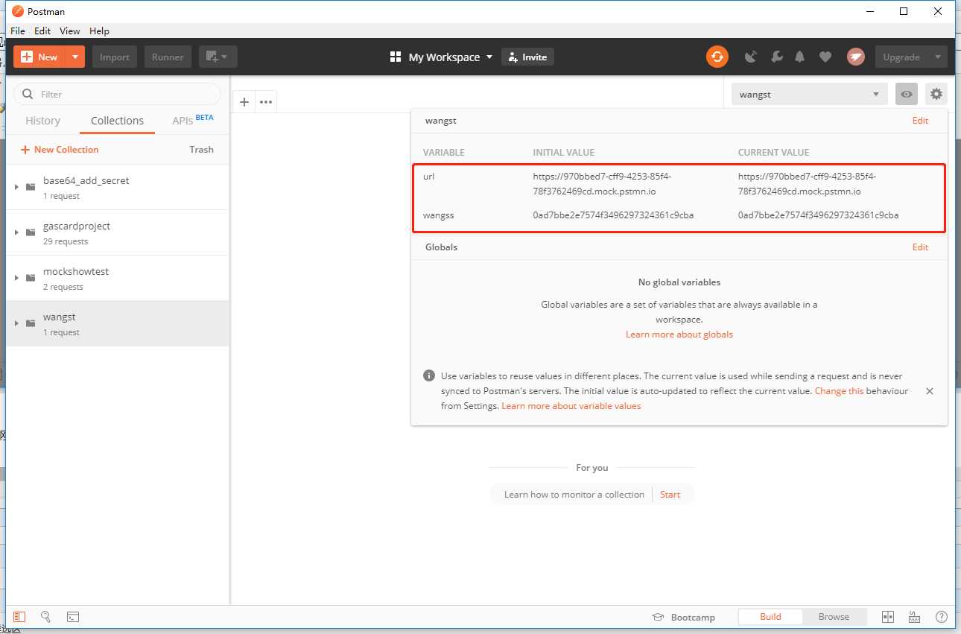
Task: Open the View menu
Action: click(70, 31)
